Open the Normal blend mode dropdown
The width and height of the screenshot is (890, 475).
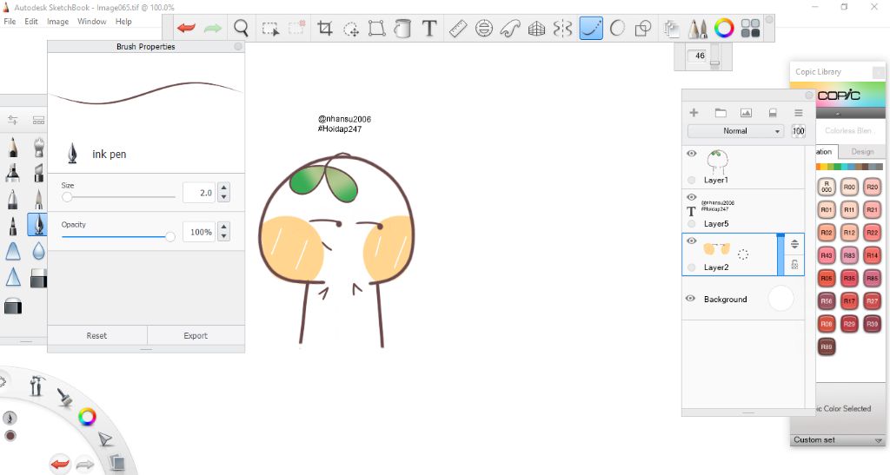(x=735, y=131)
